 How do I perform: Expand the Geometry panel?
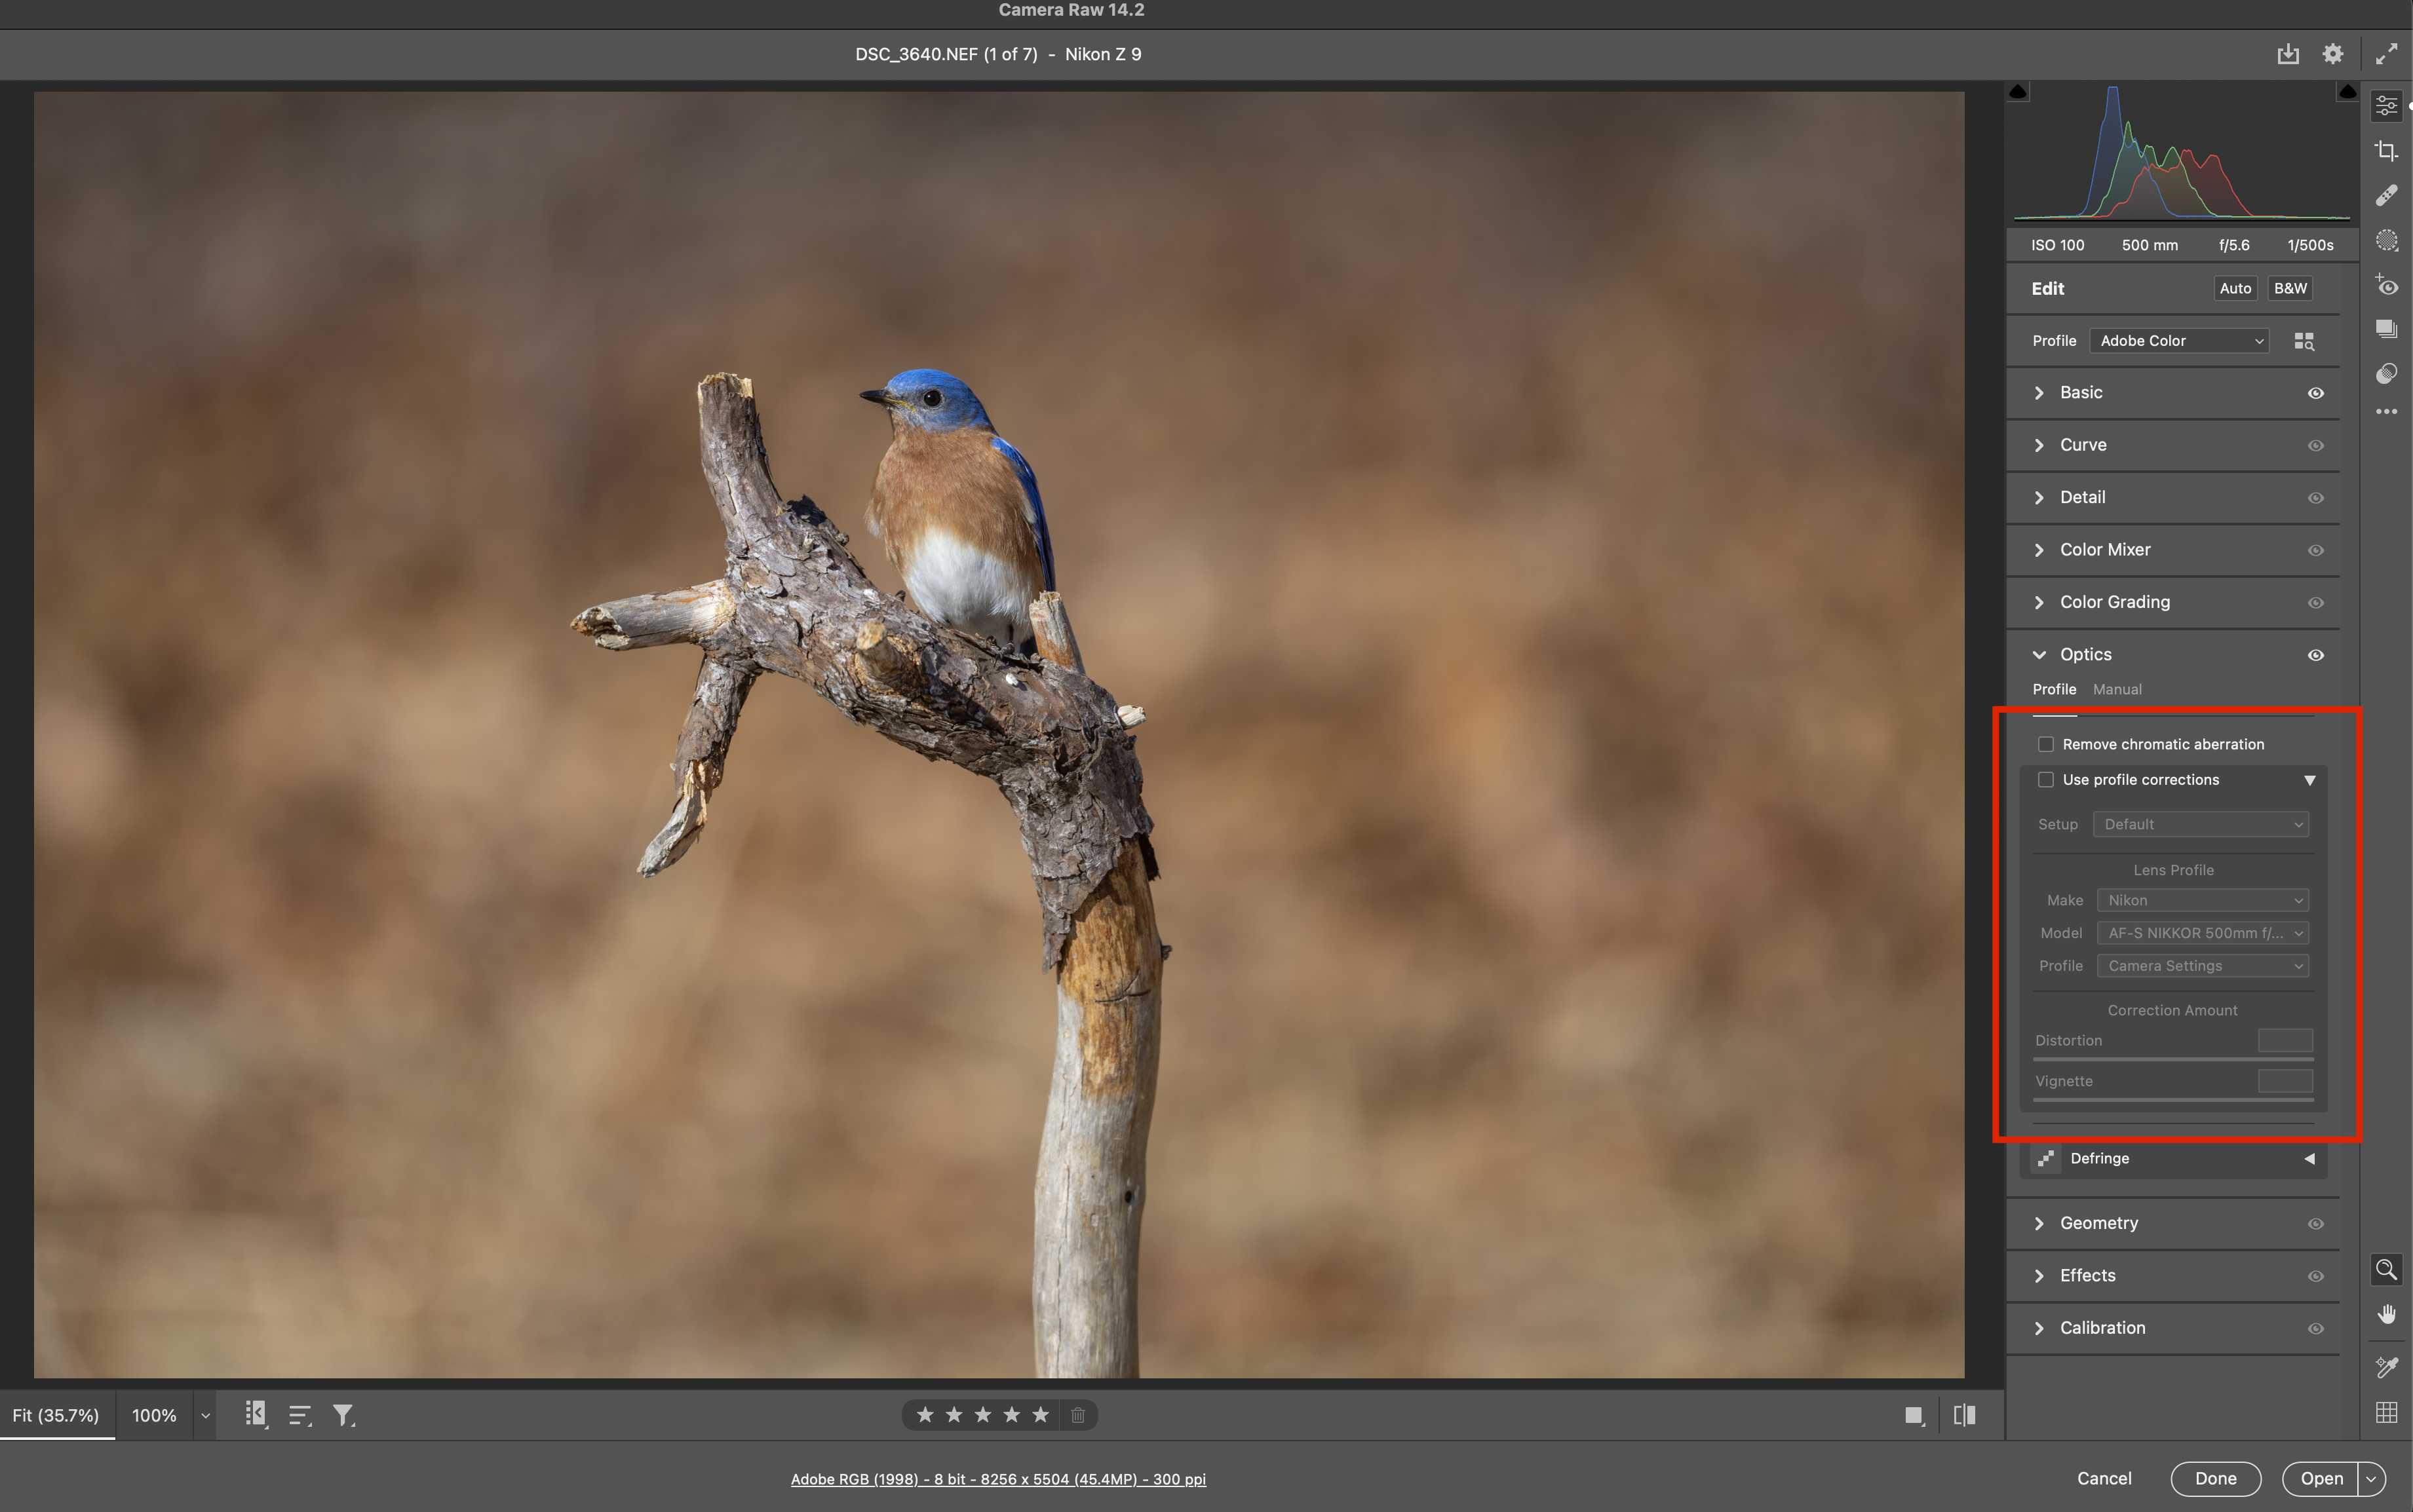2098,1223
